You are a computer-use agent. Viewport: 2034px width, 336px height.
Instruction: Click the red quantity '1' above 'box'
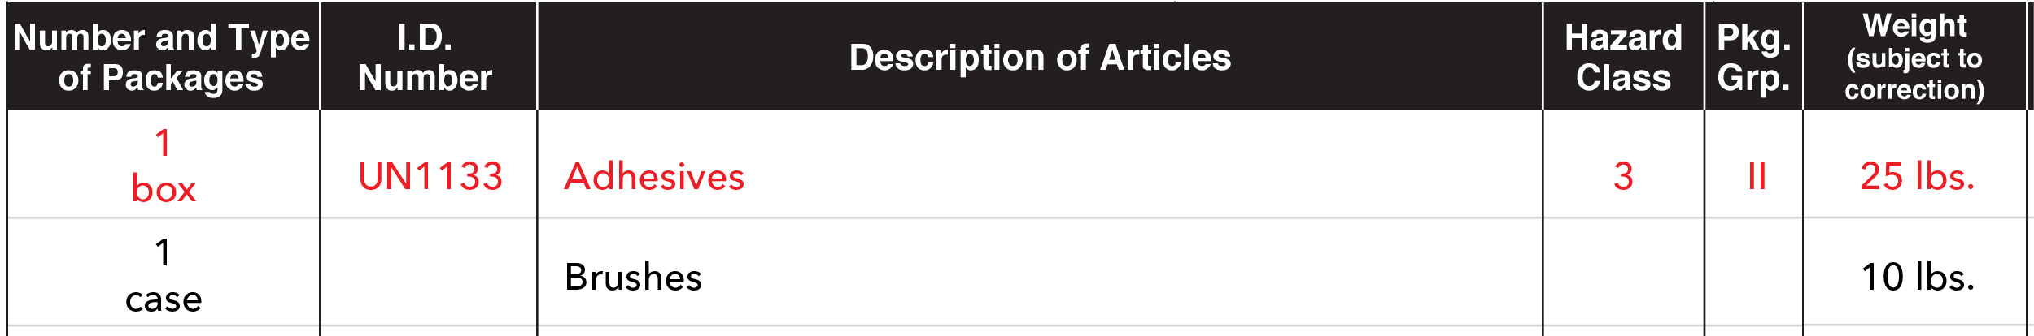pyautogui.click(x=163, y=144)
